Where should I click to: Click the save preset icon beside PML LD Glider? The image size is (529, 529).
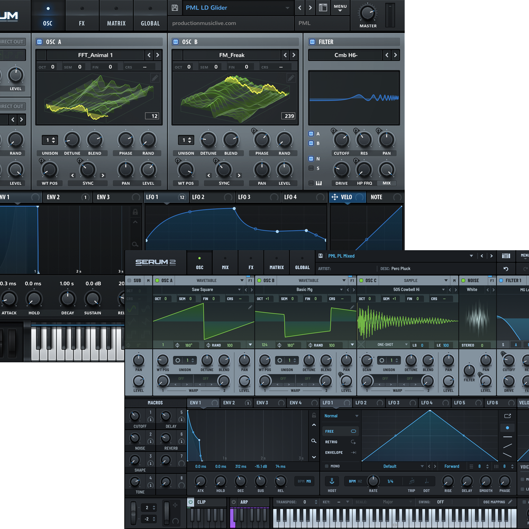point(175,8)
